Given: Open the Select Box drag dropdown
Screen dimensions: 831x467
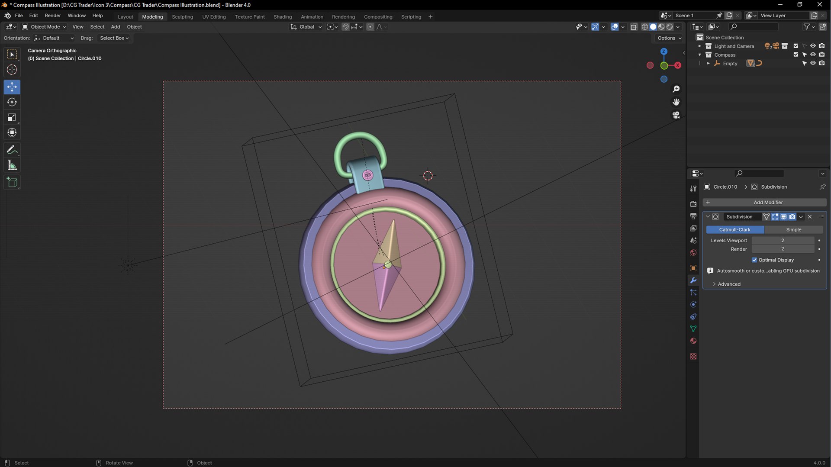Looking at the screenshot, I should pyautogui.click(x=113, y=38).
